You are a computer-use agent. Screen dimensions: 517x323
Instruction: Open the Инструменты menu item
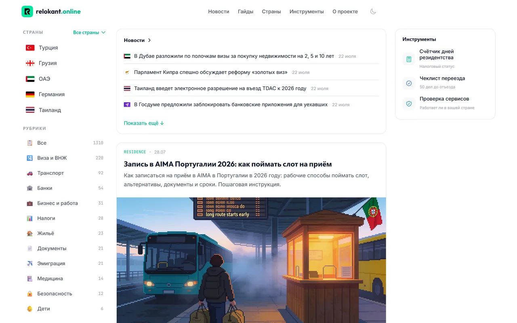click(x=307, y=12)
